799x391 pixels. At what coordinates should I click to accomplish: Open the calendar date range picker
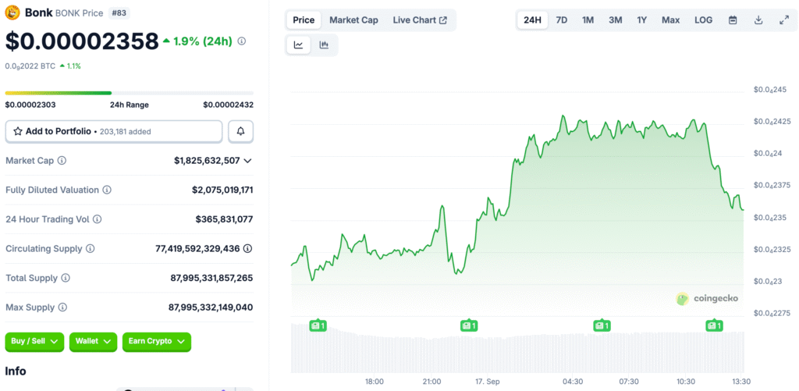(x=733, y=20)
